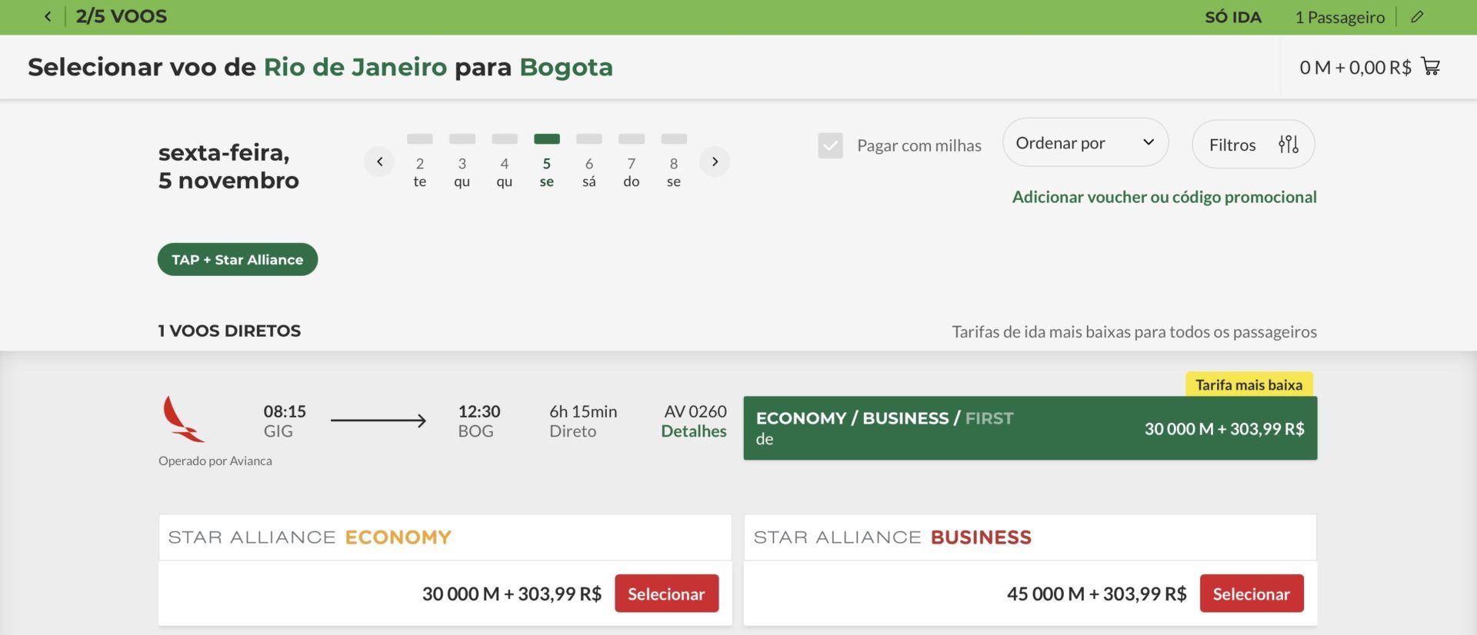1477x635 pixels.
Task: Click the Filtros button
Action: (1253, 144)
